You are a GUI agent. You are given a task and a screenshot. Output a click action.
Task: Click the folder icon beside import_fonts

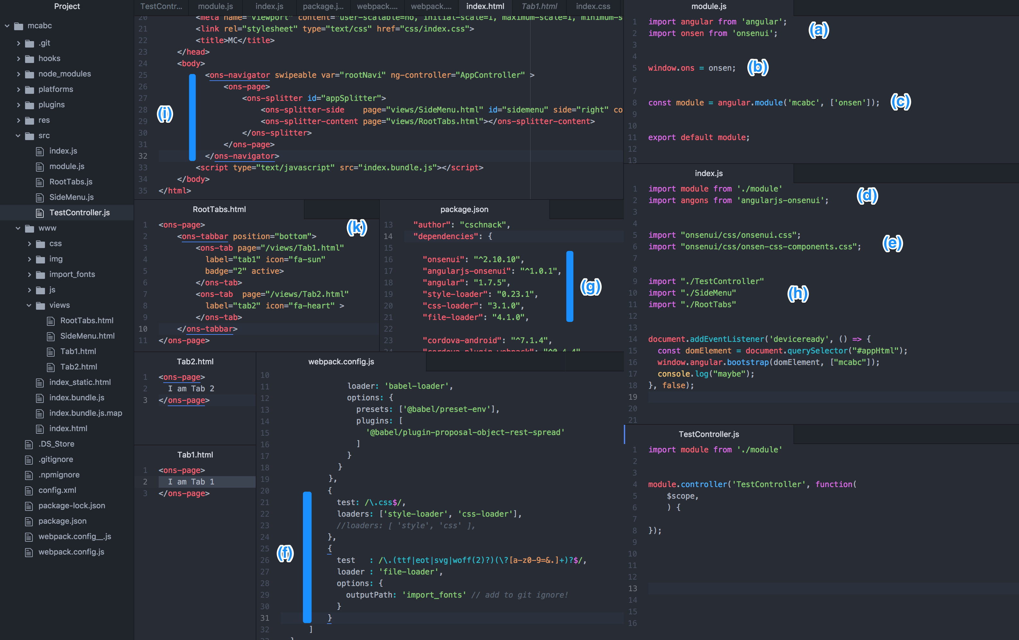tap(40, 275)
